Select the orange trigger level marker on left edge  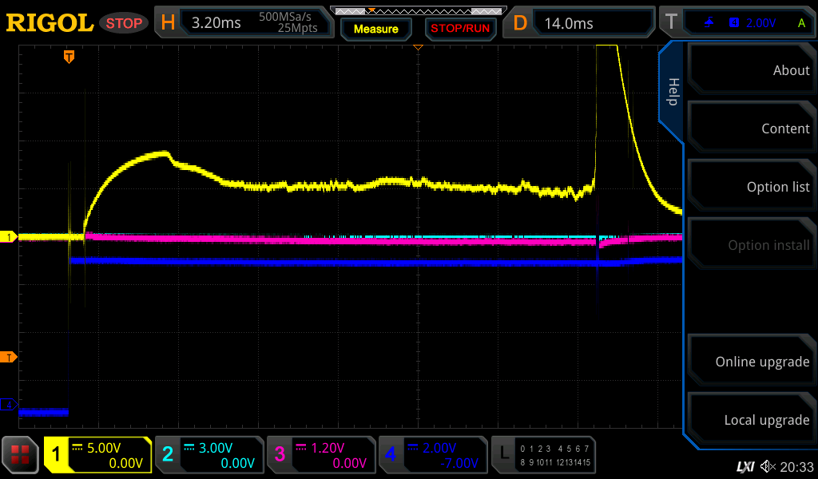tap(11, 357)
